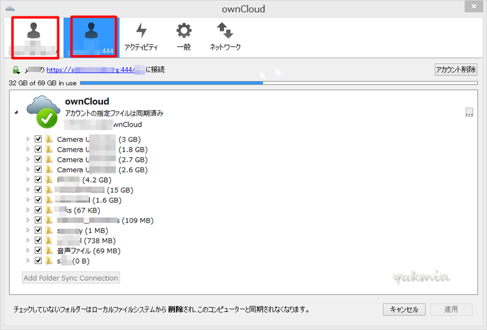The height and width of the screenshot is (330, 487).
Task: Click the folder icon of the 1.8 GB row
Action: 49,149
